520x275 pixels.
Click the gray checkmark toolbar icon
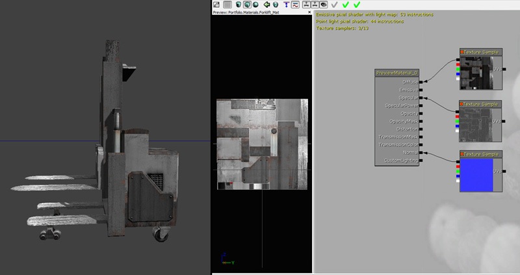click(x=334, y=5)
